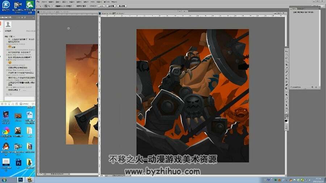Image resolution: width=326 pixels, height=183 pixels.
Task: Reset to default foreground and background colors
Action: click(285, 118)
